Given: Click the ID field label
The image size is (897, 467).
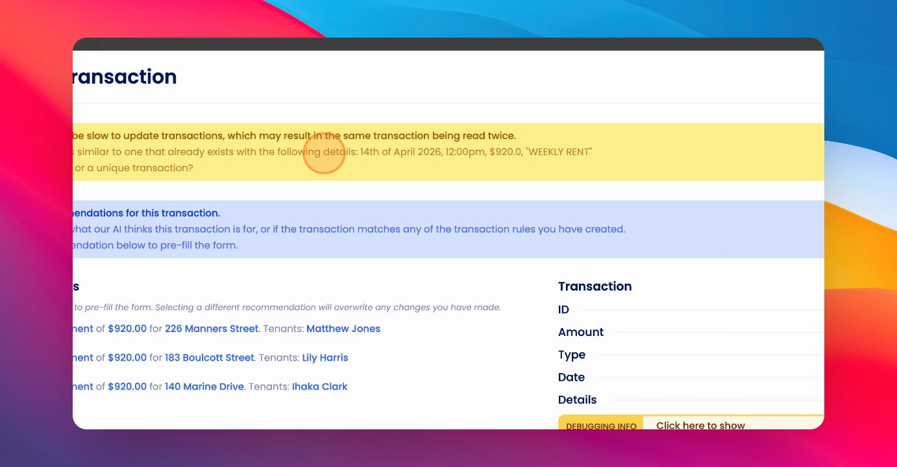Looking at the screenshot, I should [x=563, y=310].
